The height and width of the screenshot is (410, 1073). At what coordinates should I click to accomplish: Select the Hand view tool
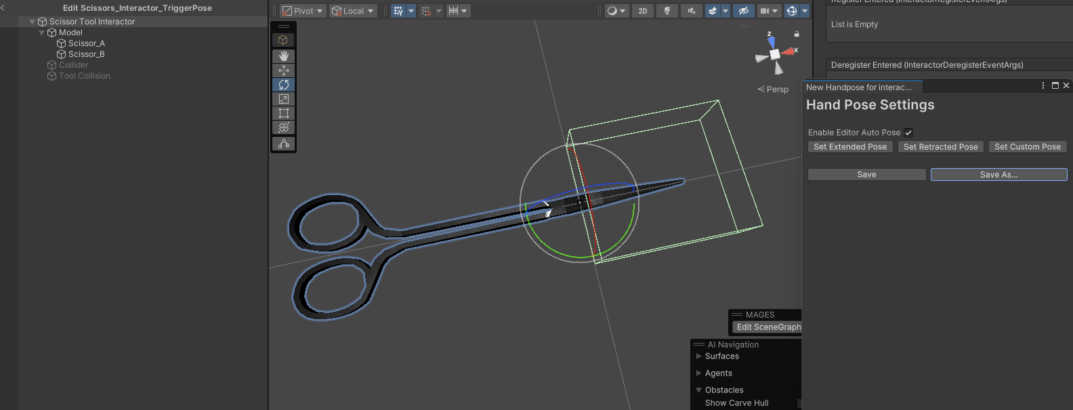[283, 56]
